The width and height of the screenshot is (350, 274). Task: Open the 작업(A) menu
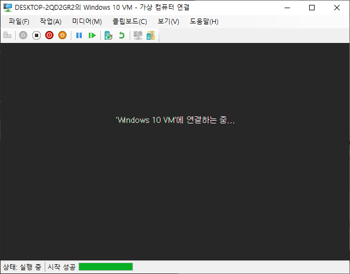click(x=51, y=22)
